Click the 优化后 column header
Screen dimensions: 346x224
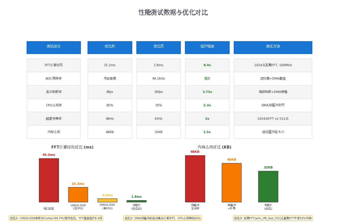click(159, 47)
